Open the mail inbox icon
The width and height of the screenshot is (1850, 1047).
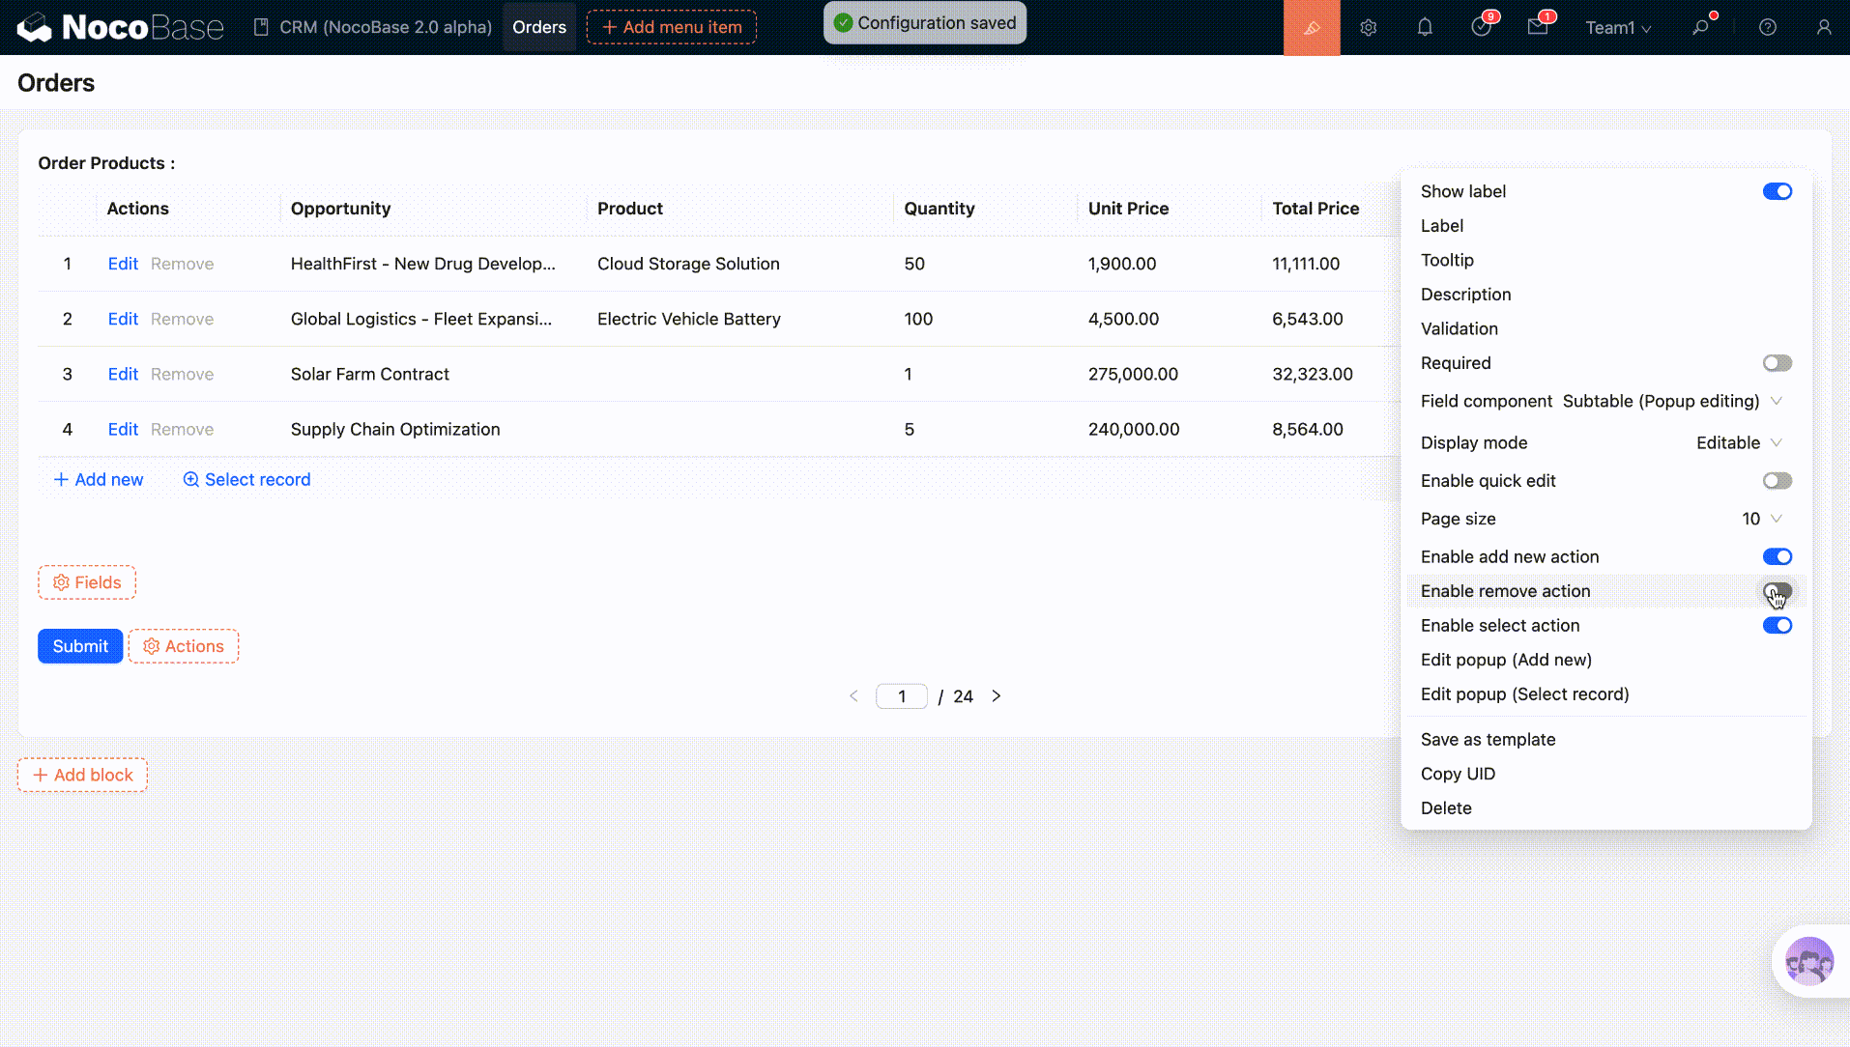point(1538,28)
